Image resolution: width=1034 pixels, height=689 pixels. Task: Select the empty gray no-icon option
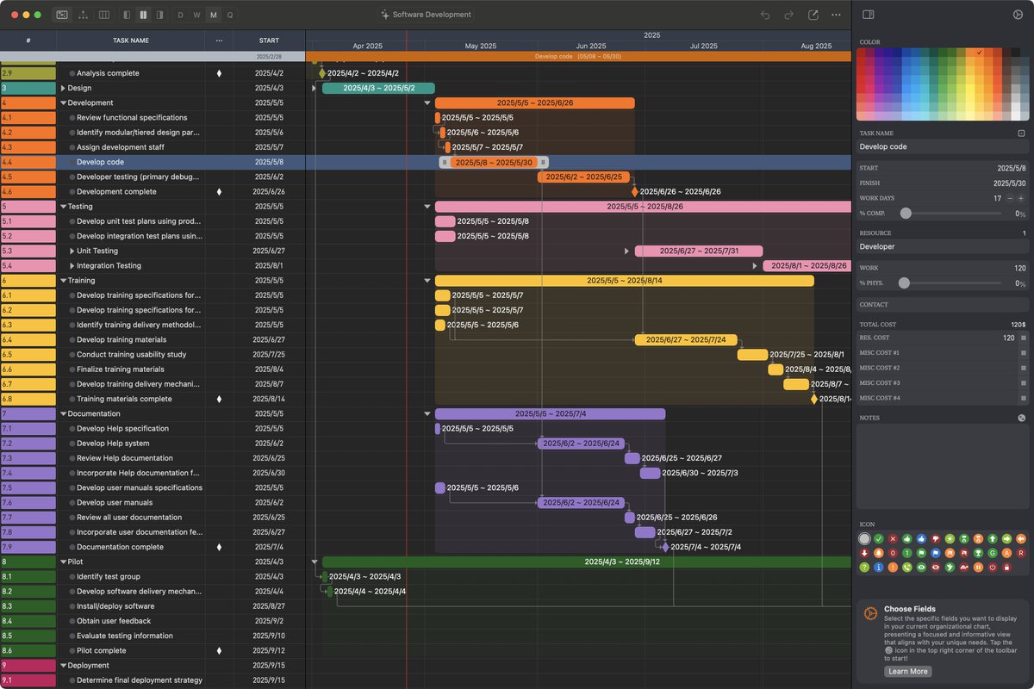tap(864, 539)
